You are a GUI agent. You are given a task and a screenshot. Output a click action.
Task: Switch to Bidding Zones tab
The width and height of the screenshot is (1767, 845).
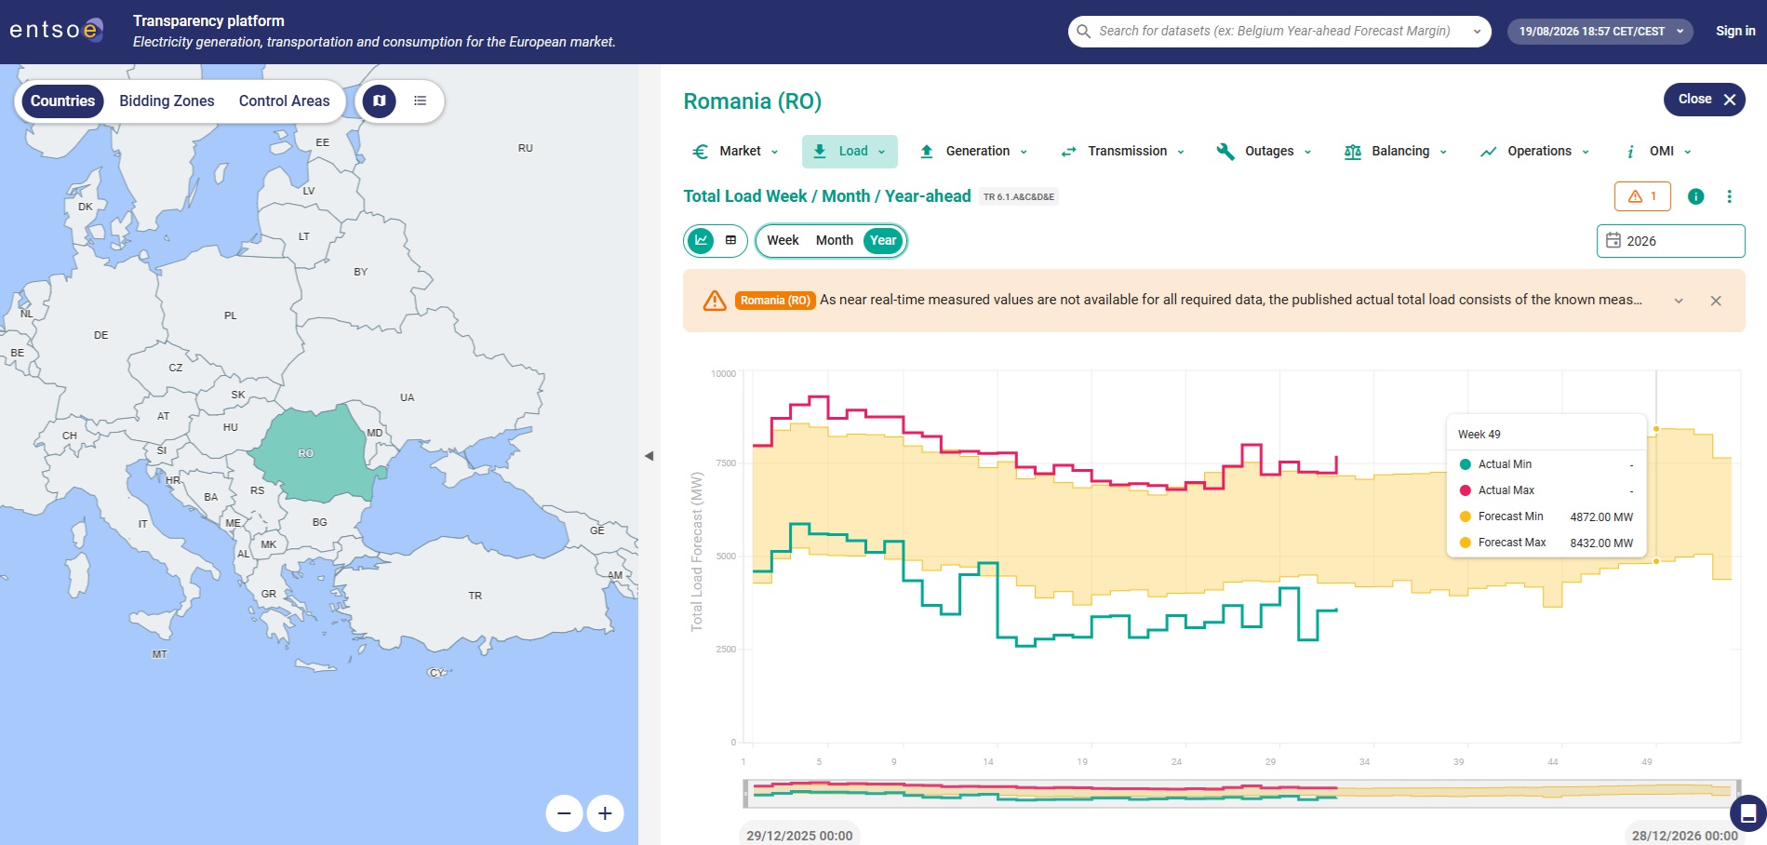click(x=167, y=101)
